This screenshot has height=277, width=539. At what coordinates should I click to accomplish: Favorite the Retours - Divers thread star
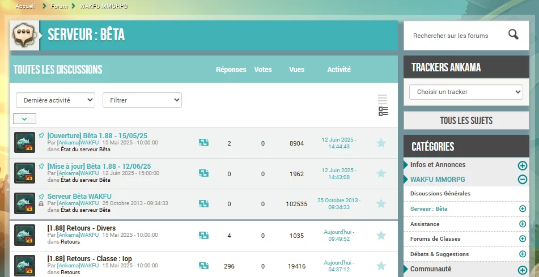[x=381, y=236]
